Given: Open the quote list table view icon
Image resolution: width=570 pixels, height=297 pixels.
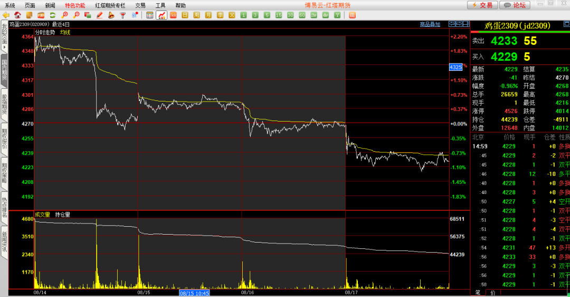Looking at the screenshot, I should [150, 15].
